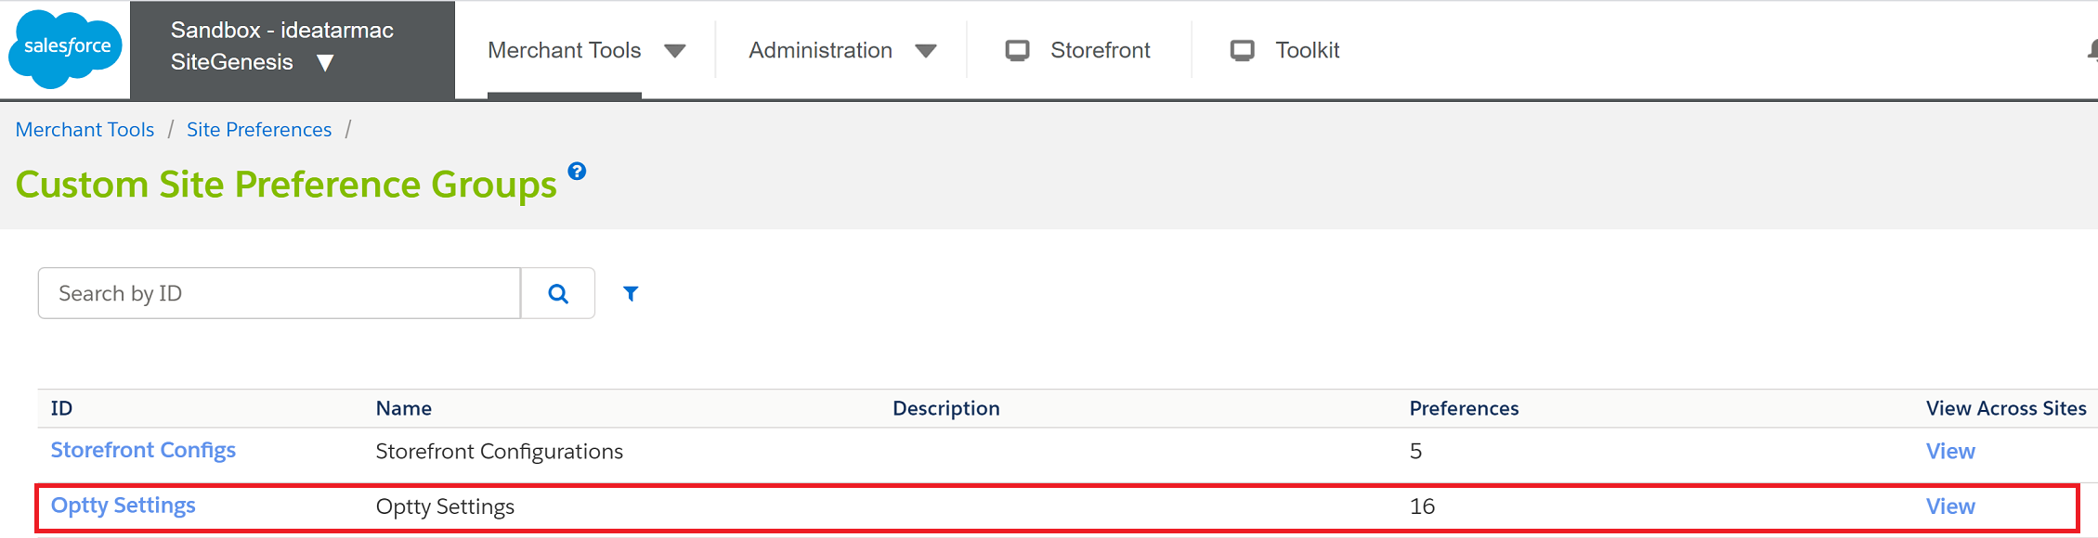
Task: Click the Description column header
Action: (x=945, y=408)
